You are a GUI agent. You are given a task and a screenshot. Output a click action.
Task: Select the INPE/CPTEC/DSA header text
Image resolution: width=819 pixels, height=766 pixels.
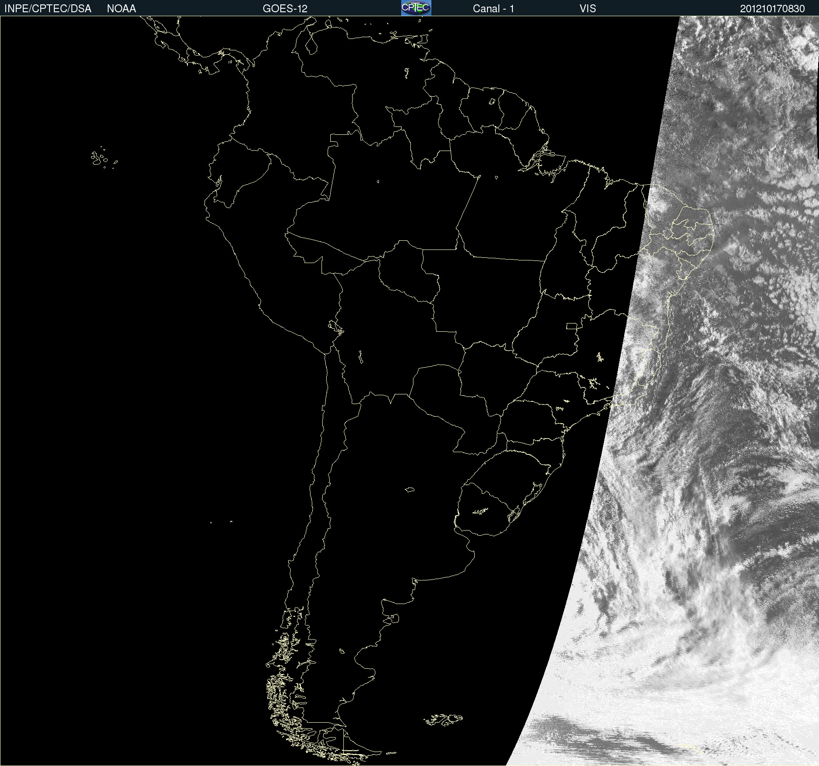pyautogui.click(x=48, y=9)
